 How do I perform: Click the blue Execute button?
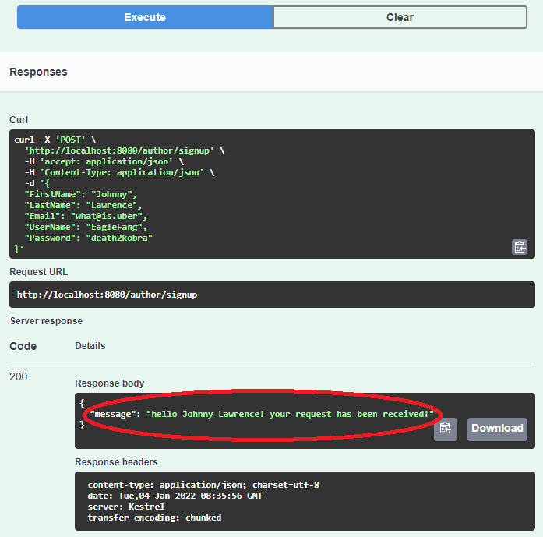coord(145,17)
